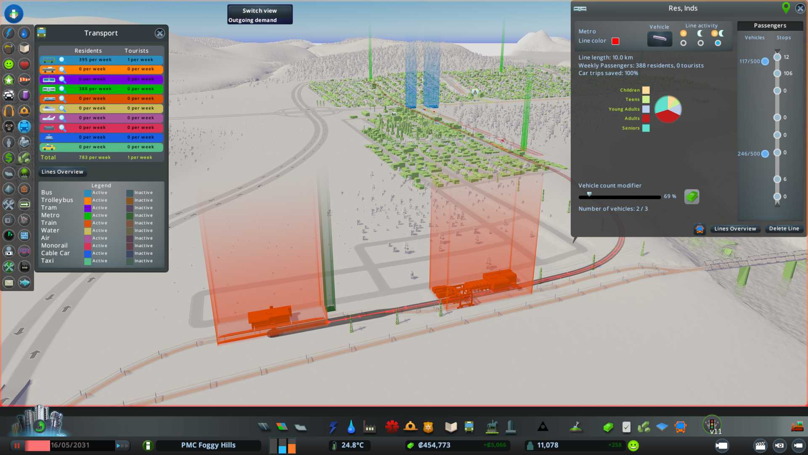Viewport: 808px width, 455px height.
Task: Expand the metro row magnifier icon
Action: 62,89
